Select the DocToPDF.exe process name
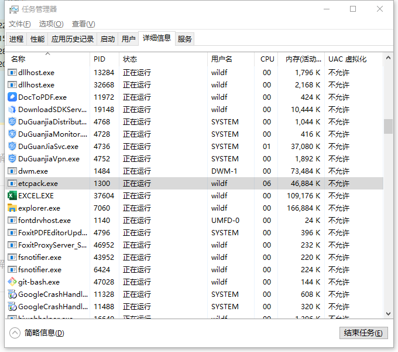 pyautogui.click(x=42, y=97)
